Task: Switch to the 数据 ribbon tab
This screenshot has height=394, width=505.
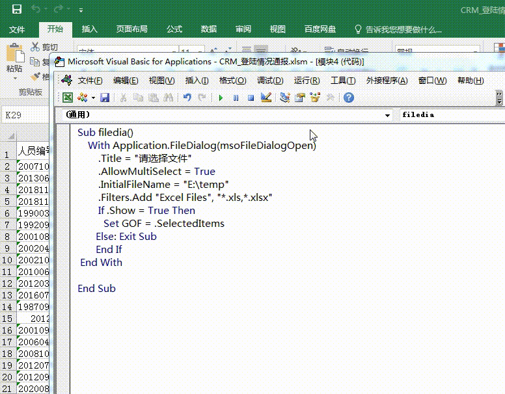Action: point(209,29)
